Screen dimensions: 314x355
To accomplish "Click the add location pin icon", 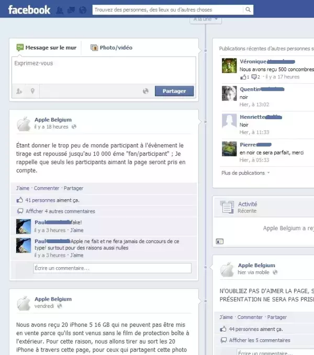I will pyautogui.click(x=32, y=91).
